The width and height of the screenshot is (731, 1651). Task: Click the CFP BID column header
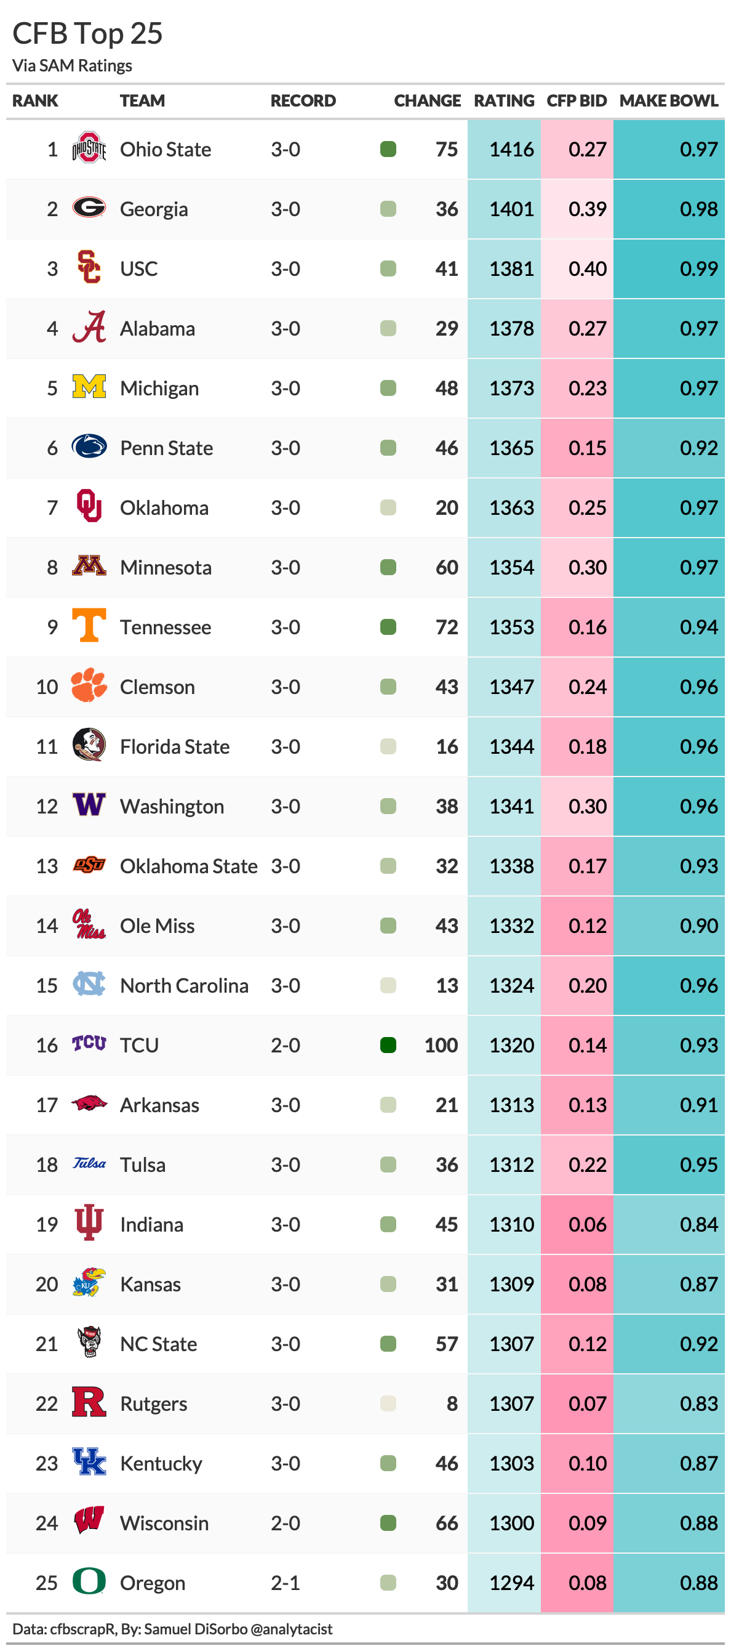(x=576, y=100)
